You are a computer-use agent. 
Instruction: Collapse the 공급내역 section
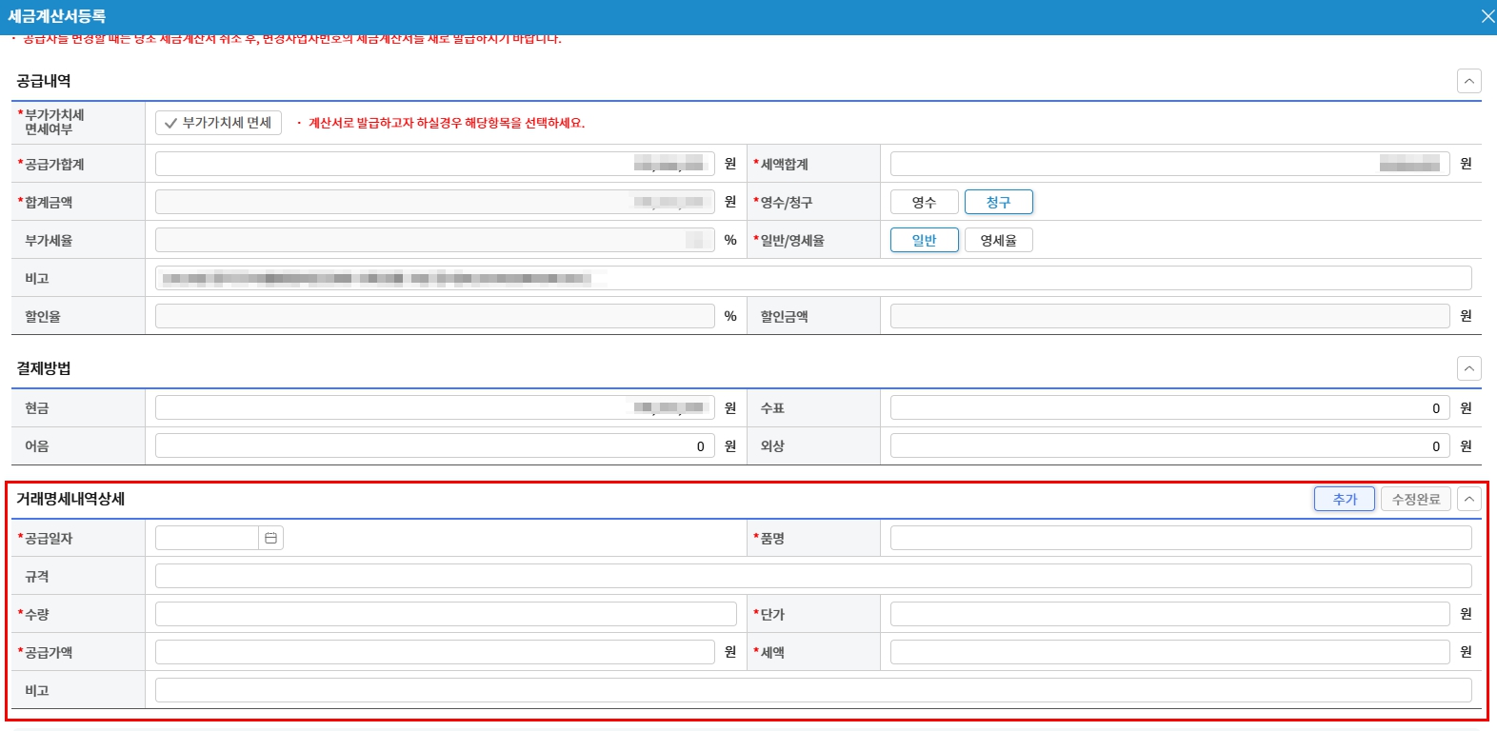(1468, 81)
